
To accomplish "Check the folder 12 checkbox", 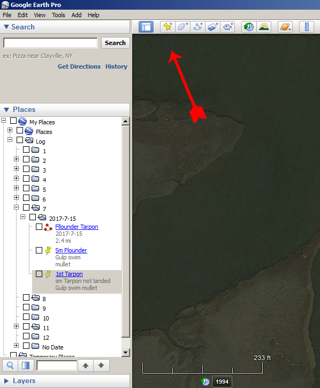I will pyautogui.click(x=26, y=336).
